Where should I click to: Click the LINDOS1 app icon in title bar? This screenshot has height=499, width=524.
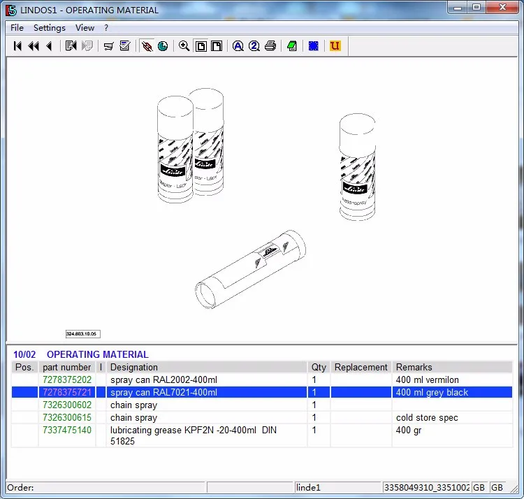click(11, 10)
